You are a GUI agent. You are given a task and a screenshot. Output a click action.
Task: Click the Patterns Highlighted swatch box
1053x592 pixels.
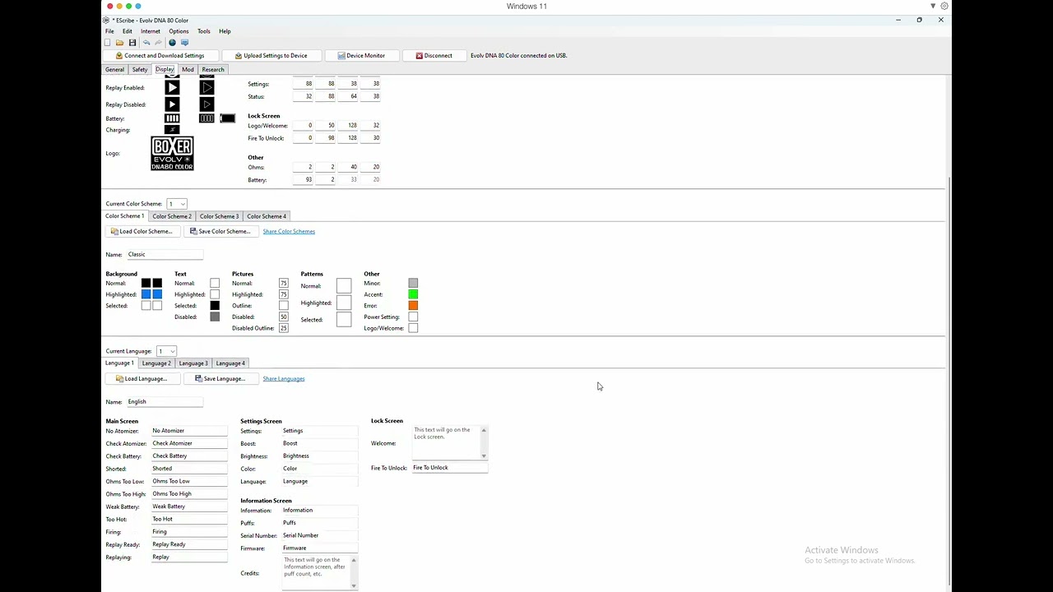coord(344,303)
